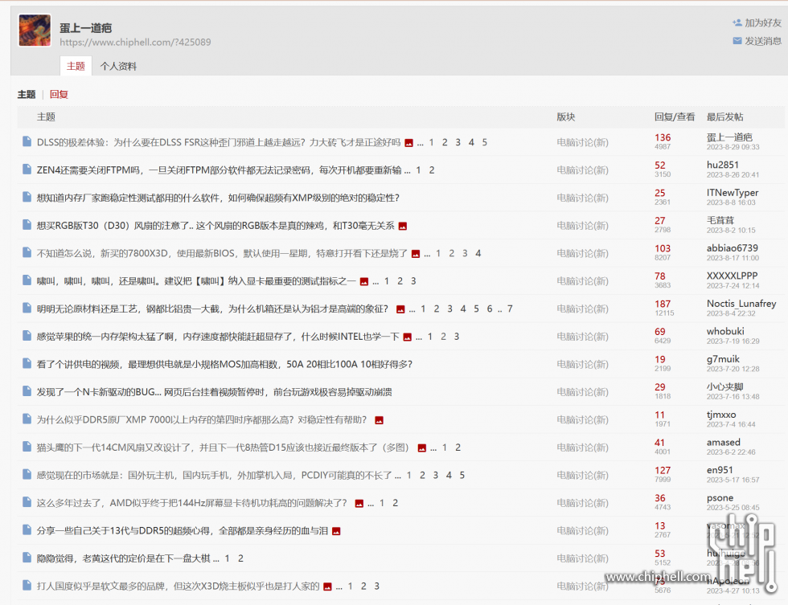Image resolution: width=788 pixels, height=605 pixels.
Task: Click image icon on 打人国度 thread
Action: point(328,587)
